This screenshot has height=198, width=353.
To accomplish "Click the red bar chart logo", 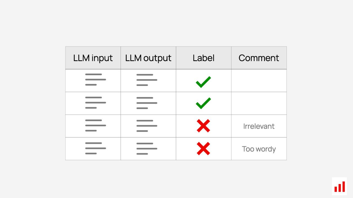I will pos(340,186).
